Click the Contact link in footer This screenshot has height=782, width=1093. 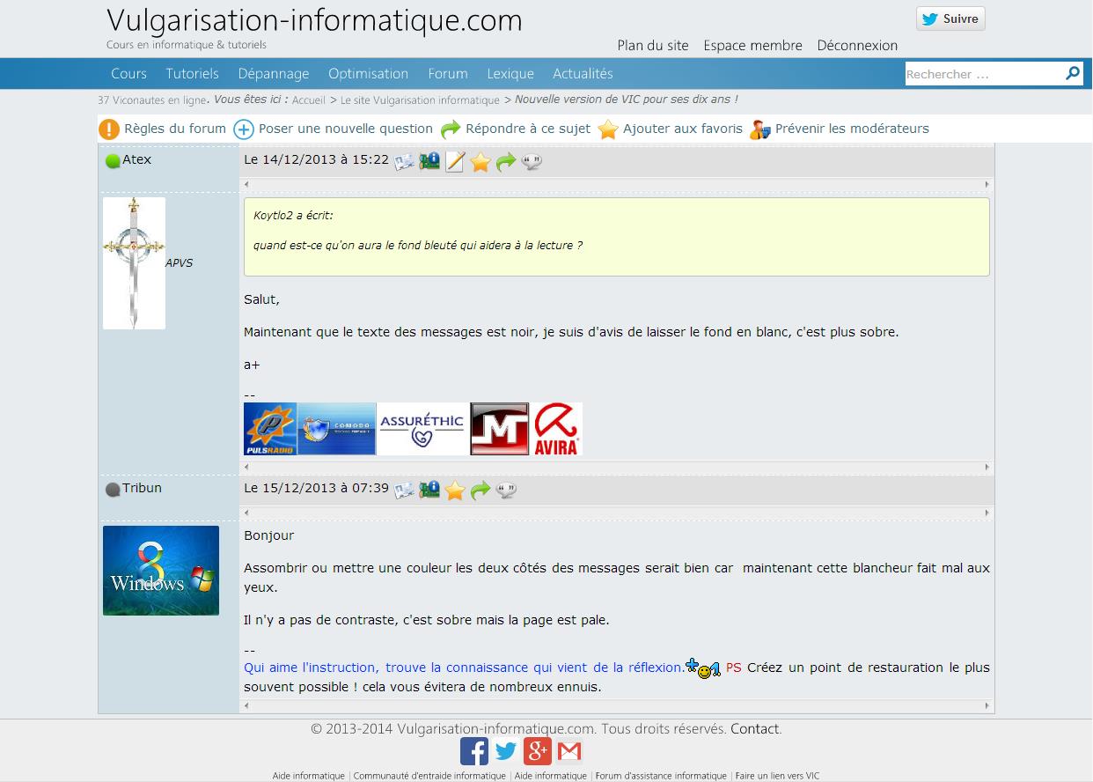[754, 728]
